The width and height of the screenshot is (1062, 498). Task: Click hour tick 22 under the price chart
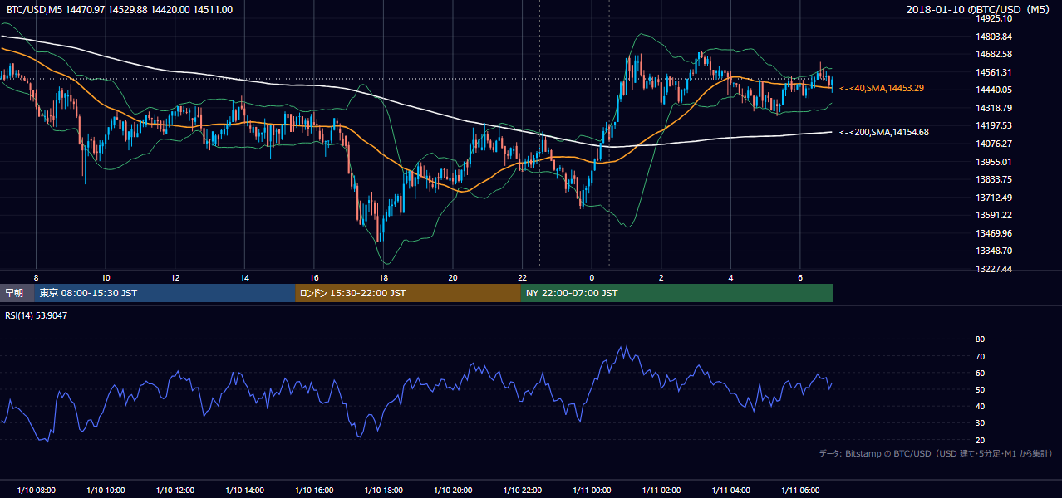[x=522, y=276]
